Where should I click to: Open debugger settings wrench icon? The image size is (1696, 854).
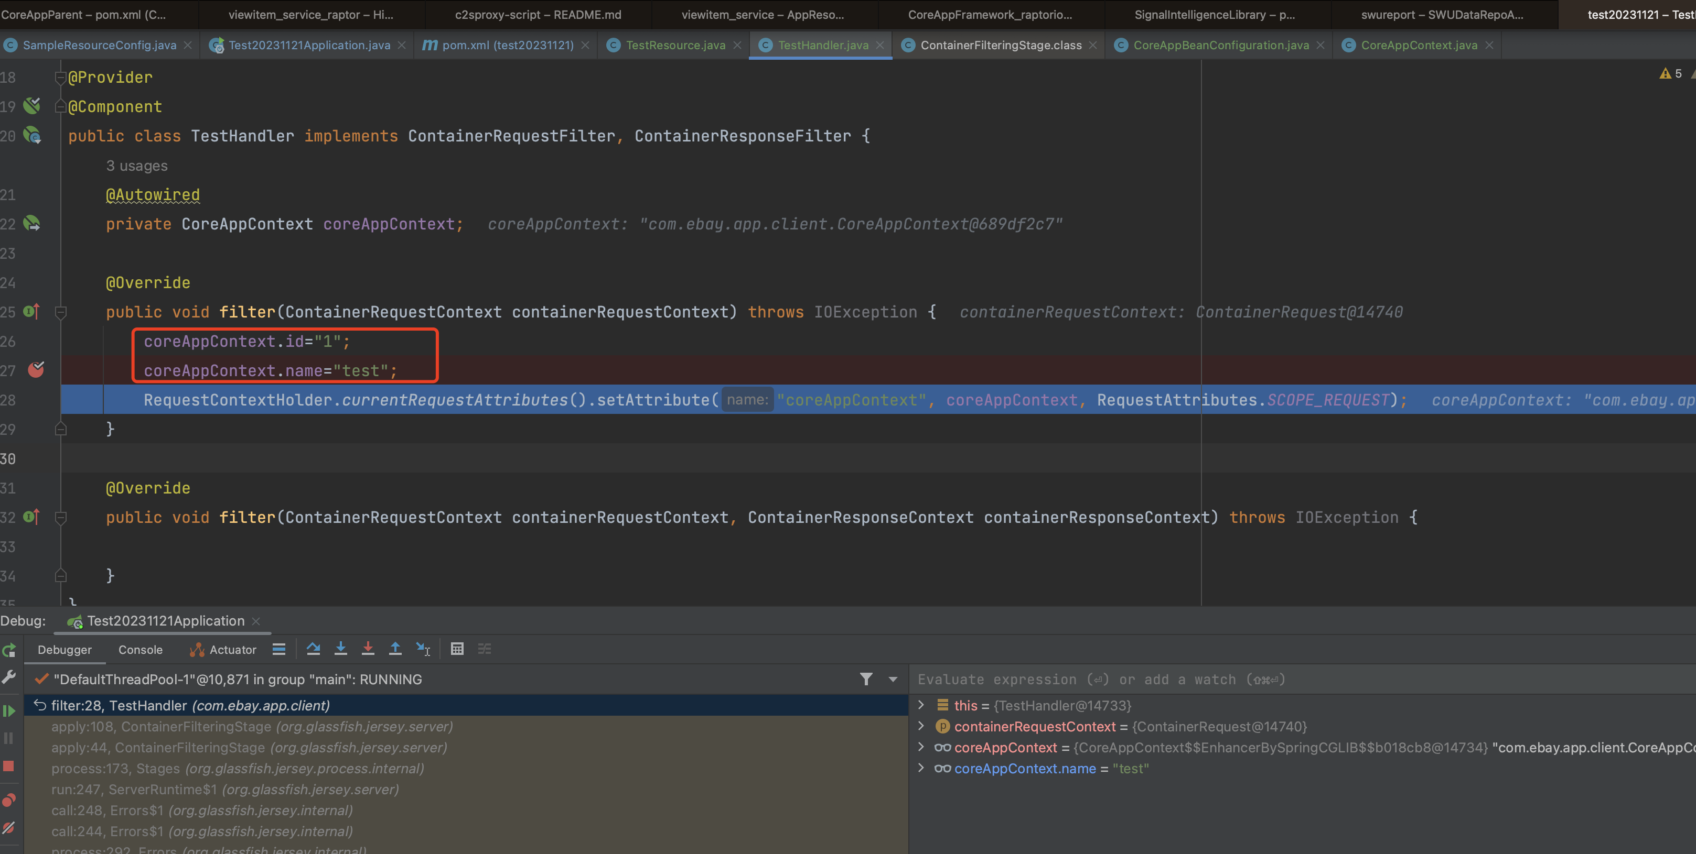coord(8,677)
